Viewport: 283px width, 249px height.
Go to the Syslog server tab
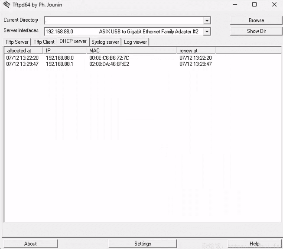[105, 42]
